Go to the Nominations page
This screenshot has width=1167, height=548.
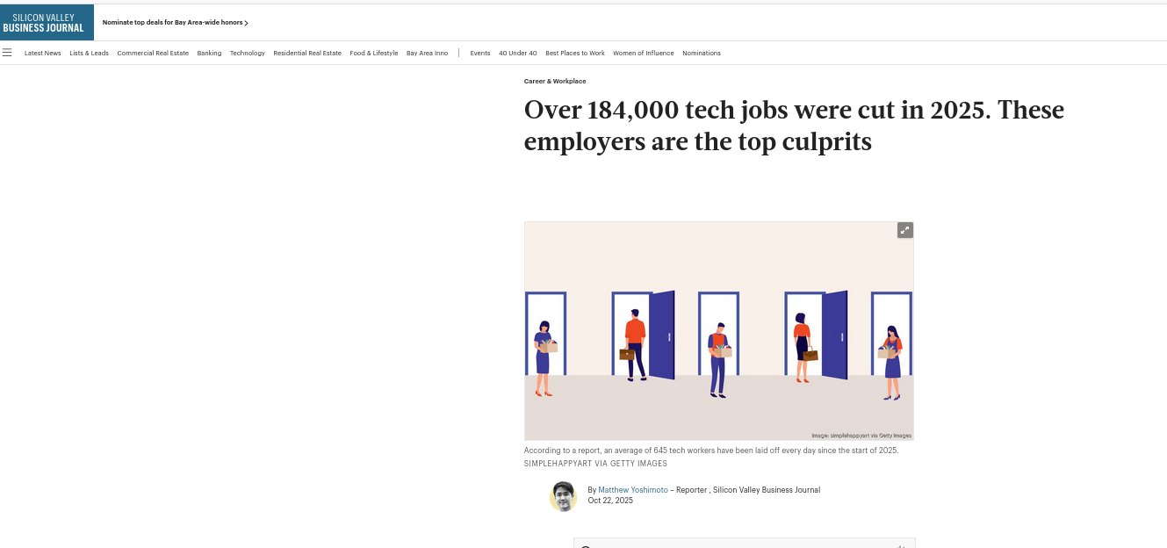pyautogui.click(x=702, y=54)
